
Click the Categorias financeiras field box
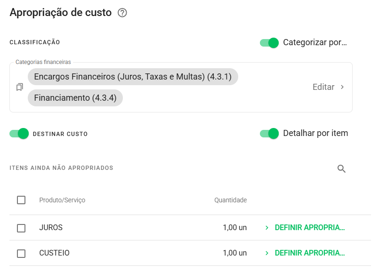(181, 87)
